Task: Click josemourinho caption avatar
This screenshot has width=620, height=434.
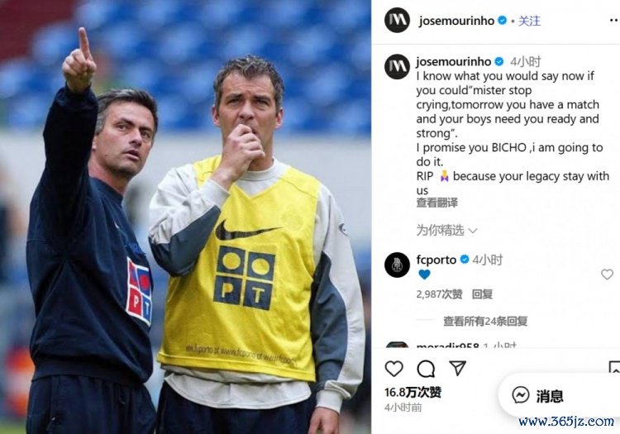Action: [x=397, y=66]
